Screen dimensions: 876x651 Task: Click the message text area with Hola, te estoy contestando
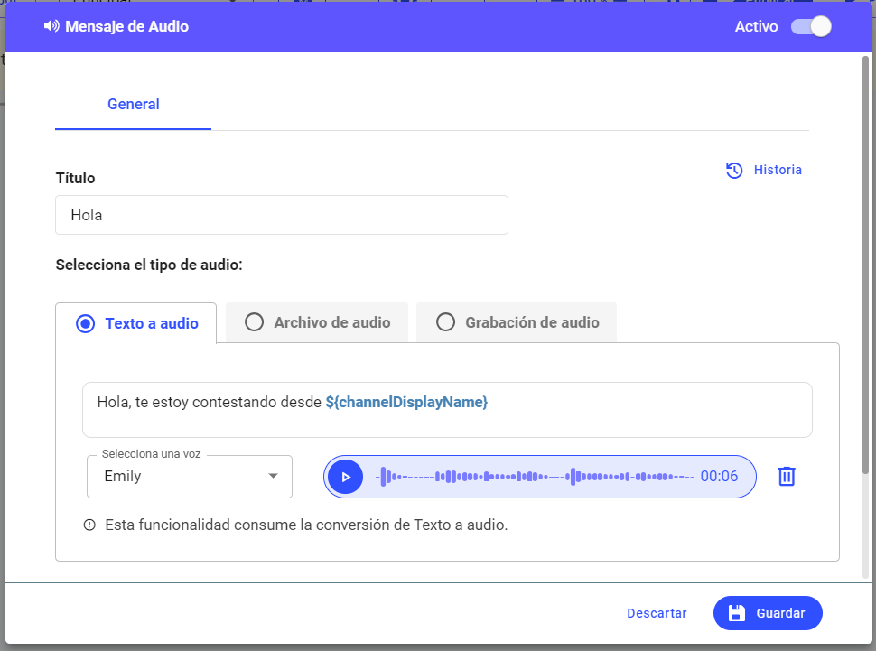tap(447, 410)
